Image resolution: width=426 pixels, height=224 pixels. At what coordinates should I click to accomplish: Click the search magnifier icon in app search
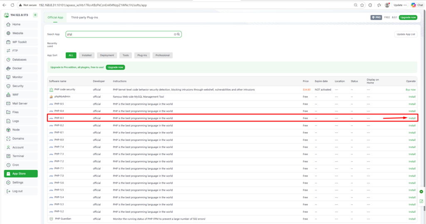pos(178,34)
